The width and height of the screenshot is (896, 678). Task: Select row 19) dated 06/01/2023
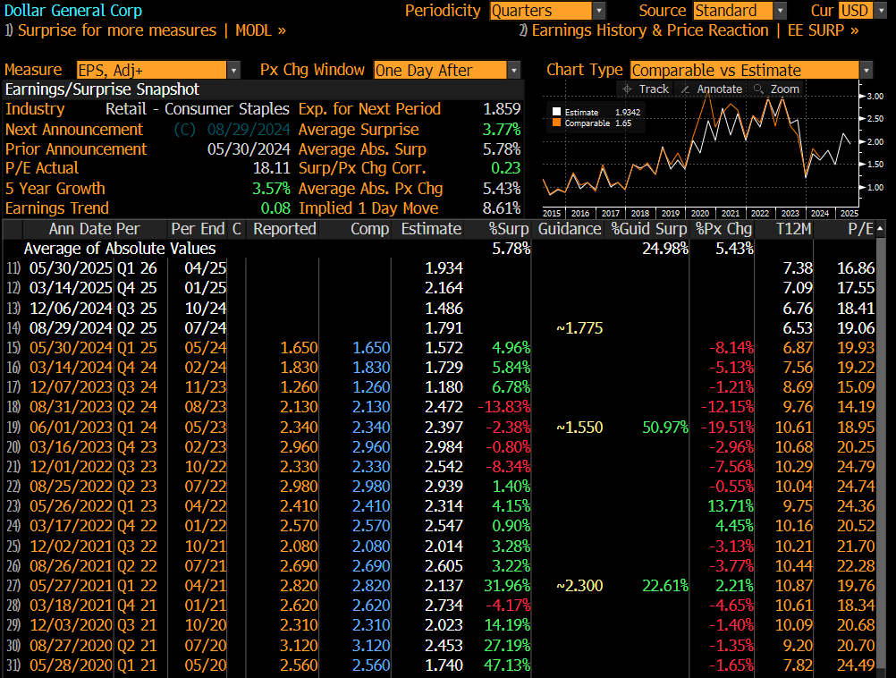[440, 427]
